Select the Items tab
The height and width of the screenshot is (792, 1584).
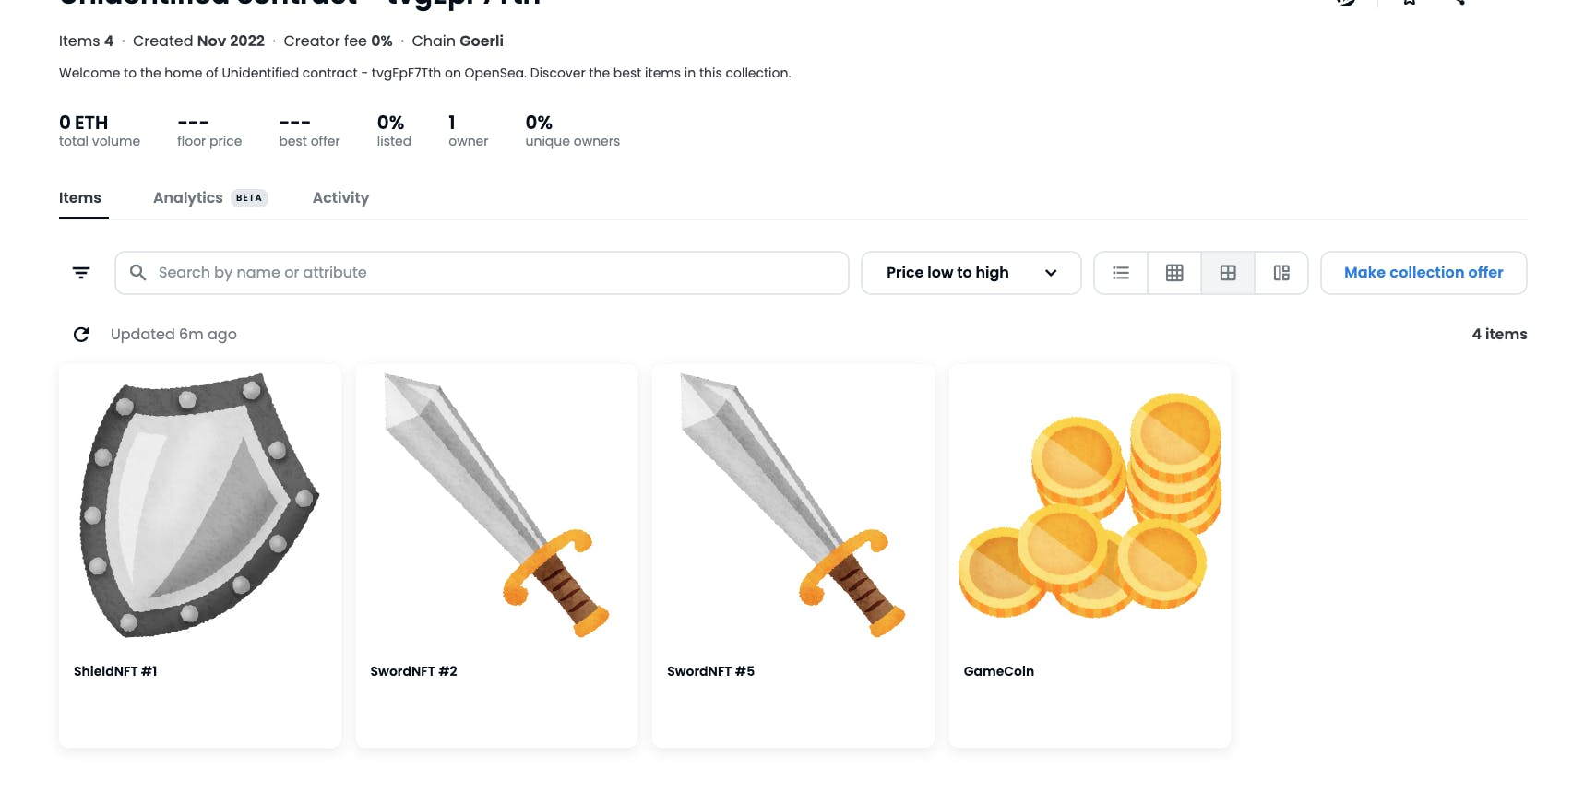(80, 198)
